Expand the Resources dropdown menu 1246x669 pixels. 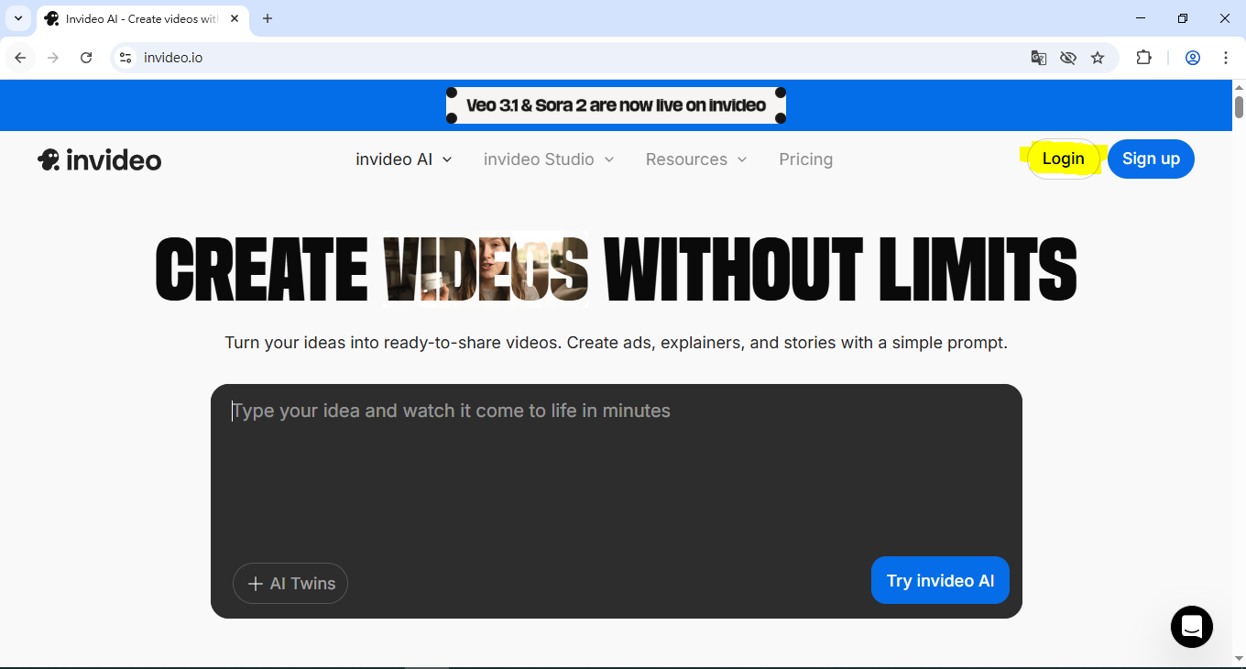pos(695,159)
